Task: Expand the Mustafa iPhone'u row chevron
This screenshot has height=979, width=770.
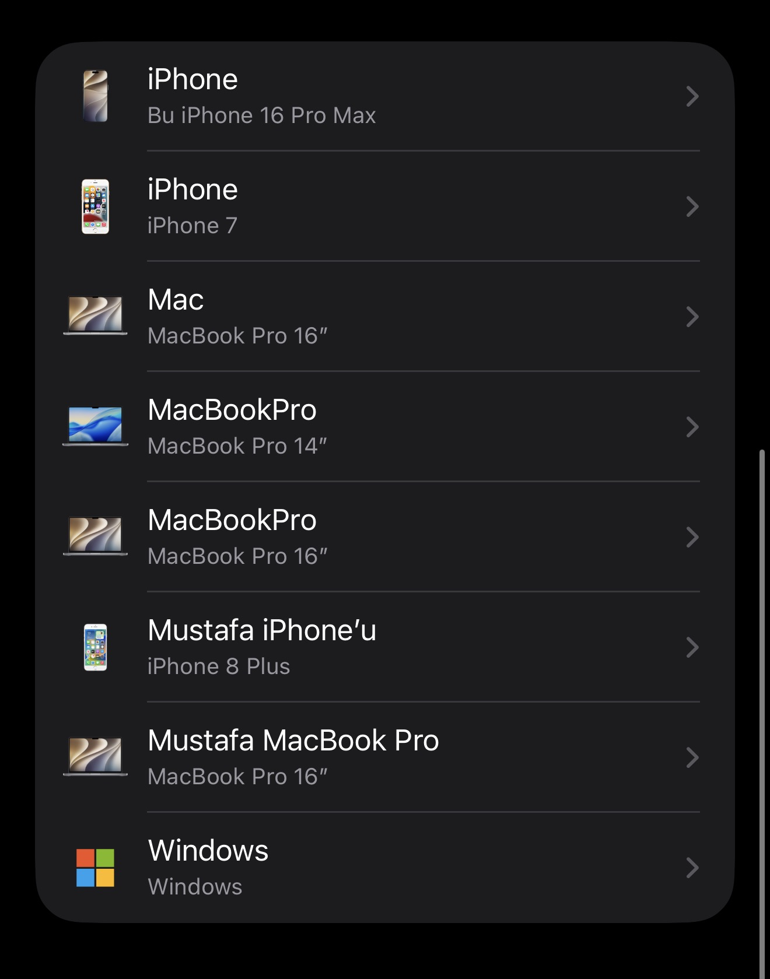Action: coord(692,647)
